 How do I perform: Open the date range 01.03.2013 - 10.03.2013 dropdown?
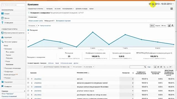(161, 4)
